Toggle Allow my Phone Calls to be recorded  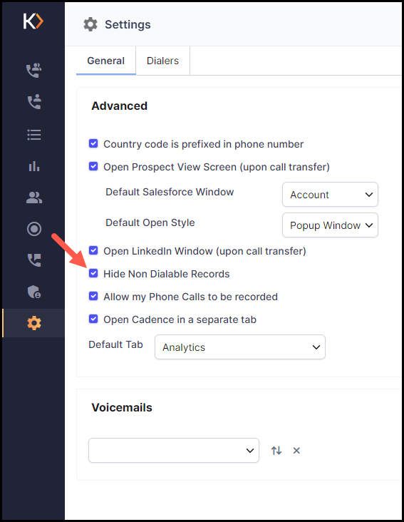[x=93, y=296]
